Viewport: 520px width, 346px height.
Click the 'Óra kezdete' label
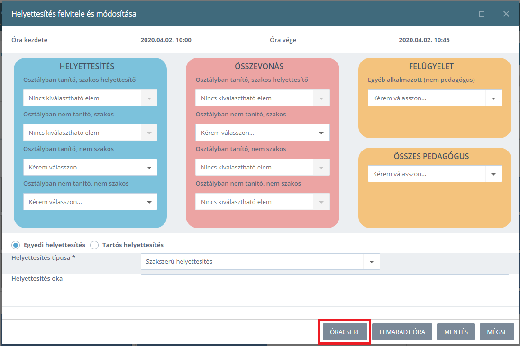click(x=29, y=40)
